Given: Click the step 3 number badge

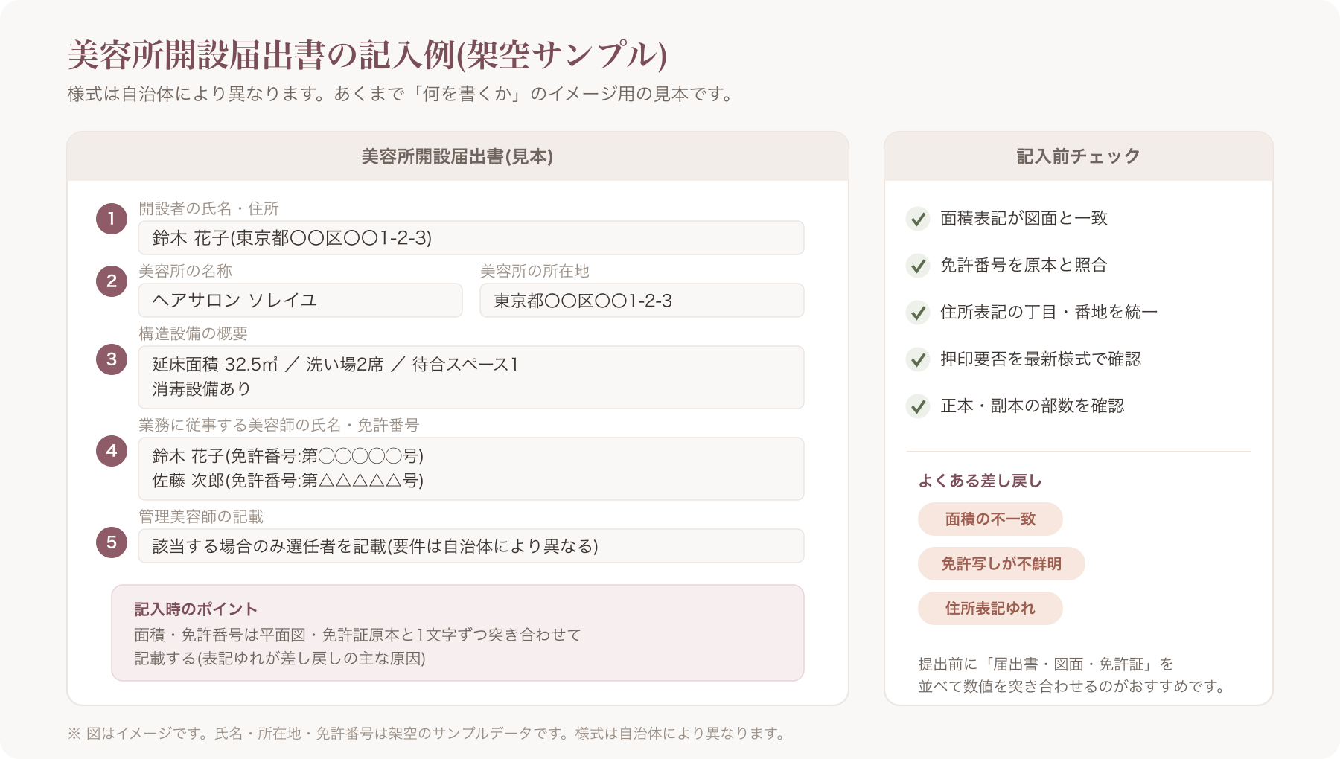Looking at the screenshot, I should click(112, 359).
